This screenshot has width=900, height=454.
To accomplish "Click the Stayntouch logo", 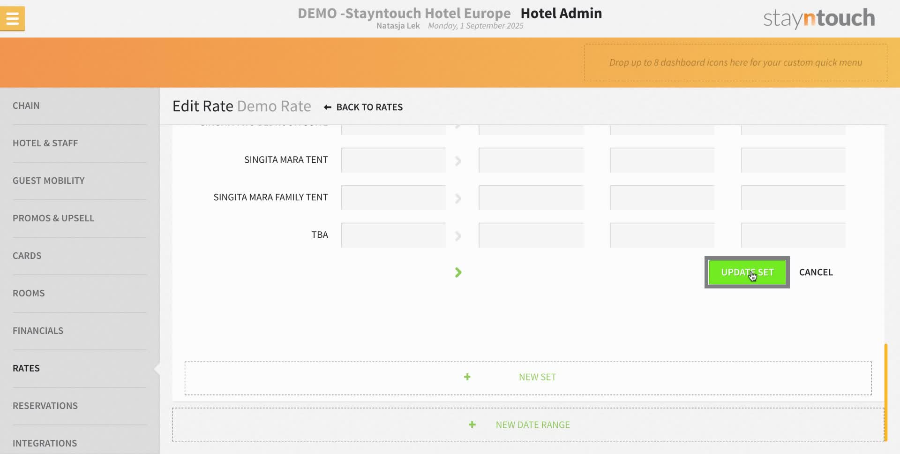I will (x=819, y=18).
